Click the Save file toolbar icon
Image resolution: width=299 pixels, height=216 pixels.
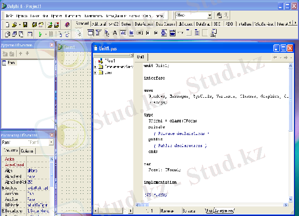25,25
